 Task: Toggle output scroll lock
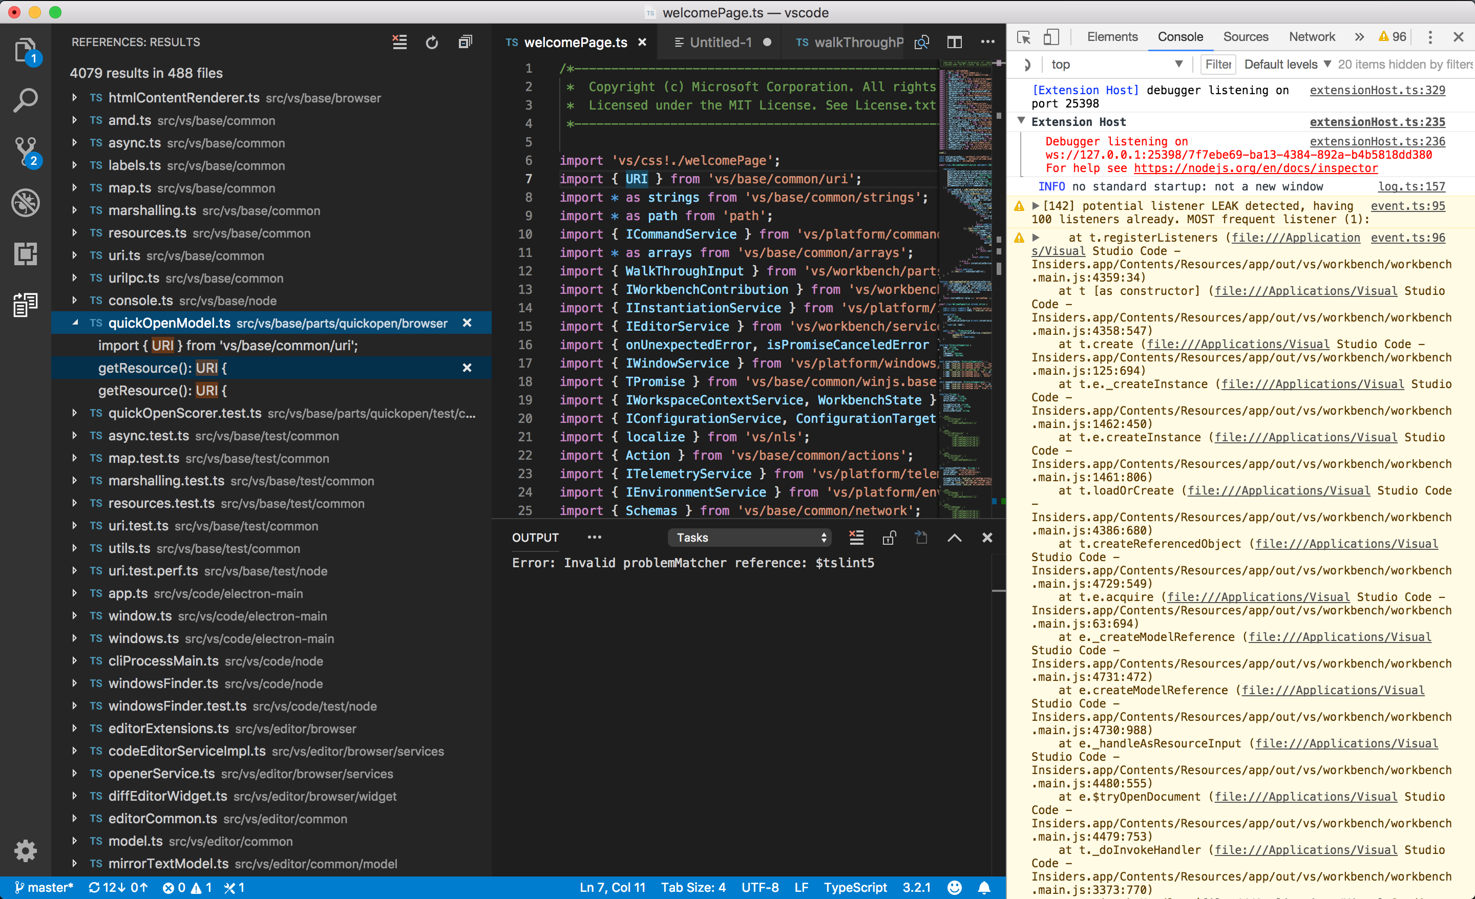point(889,538)
